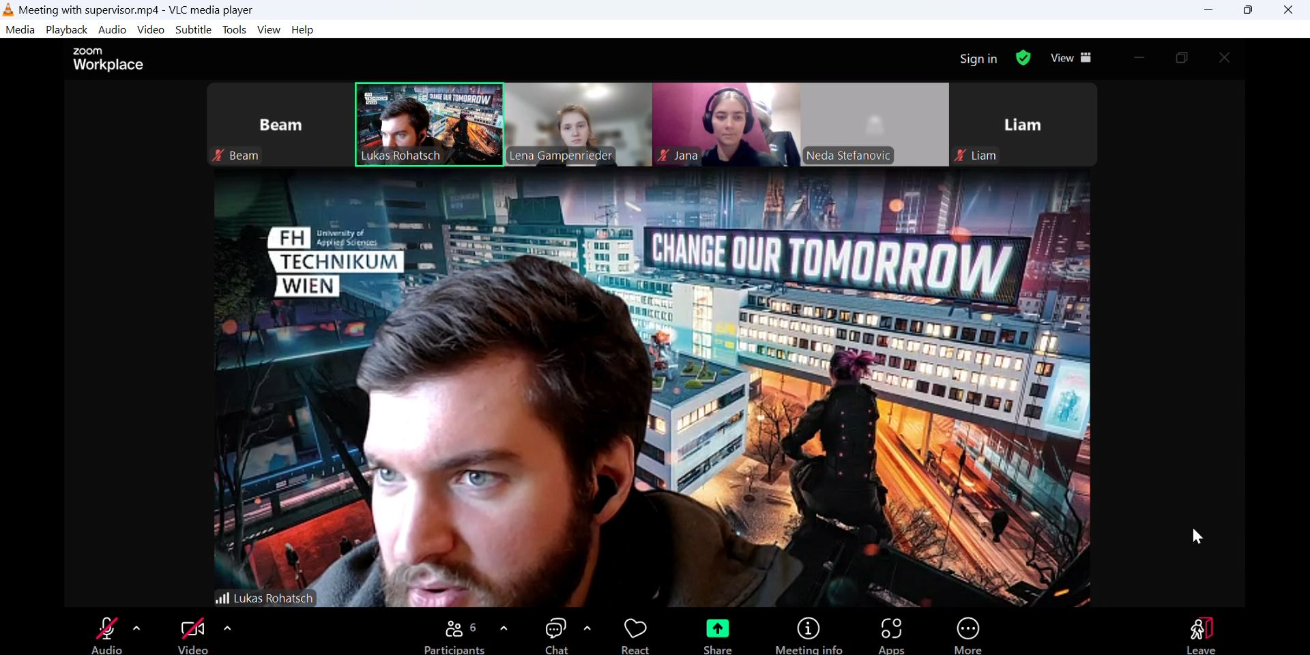The height and width of the screenshot is (655, 1310).
Task: Open the Playback menu
Action: (x=67, y=30)
